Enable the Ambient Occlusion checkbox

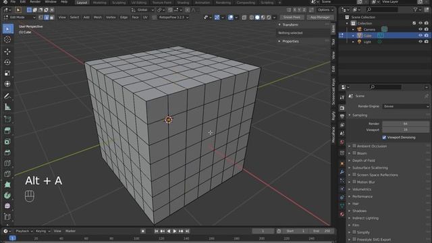tap(354, 146)
